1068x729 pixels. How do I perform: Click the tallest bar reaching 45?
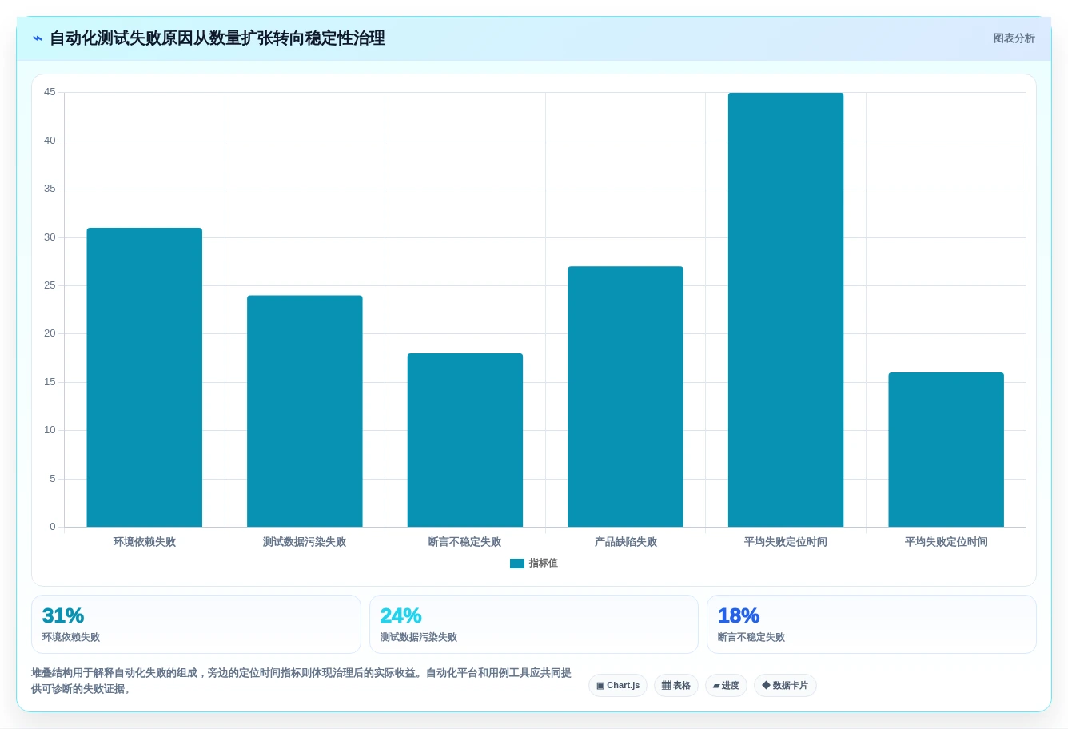coord(786,310)
